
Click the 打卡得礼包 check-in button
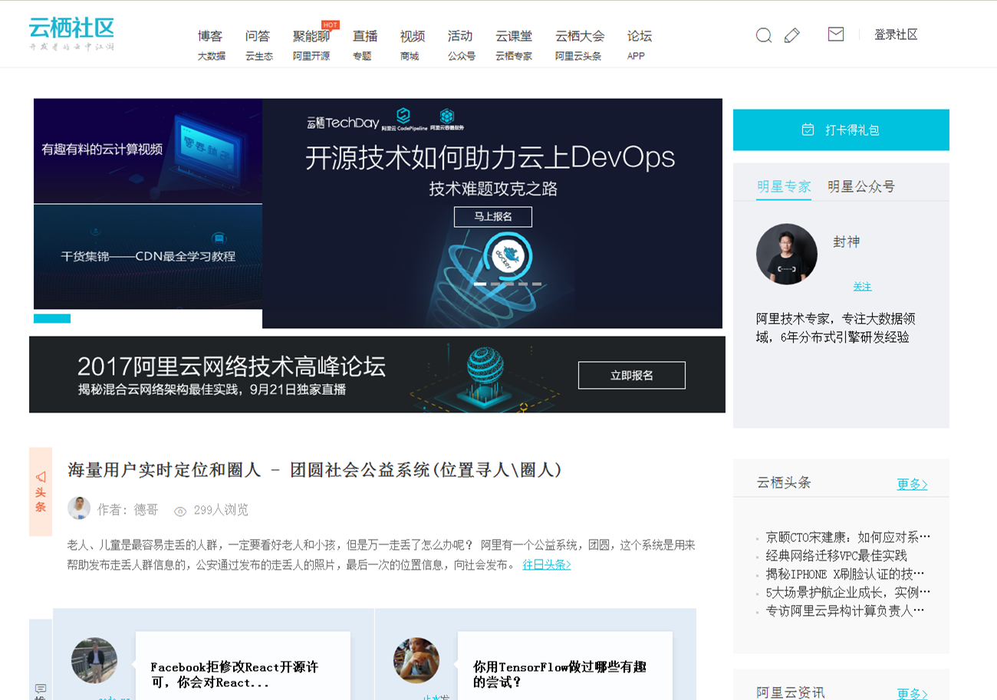pos(841,130)
